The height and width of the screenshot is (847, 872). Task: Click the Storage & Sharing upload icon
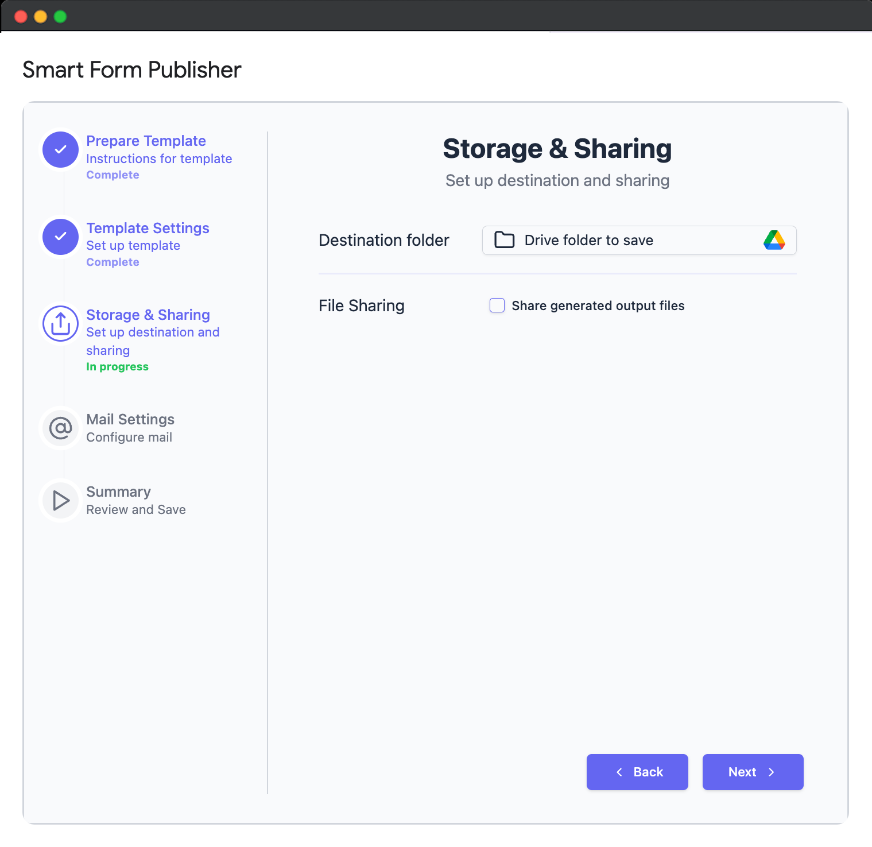tap(60, 323)
